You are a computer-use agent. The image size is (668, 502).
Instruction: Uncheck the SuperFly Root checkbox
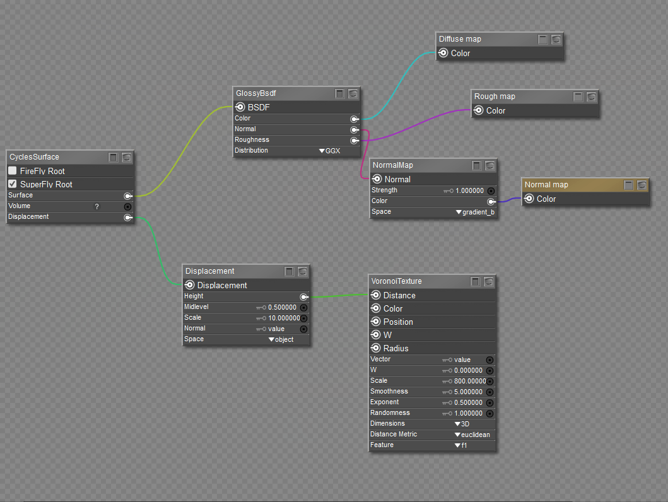(x=13, y=184)
